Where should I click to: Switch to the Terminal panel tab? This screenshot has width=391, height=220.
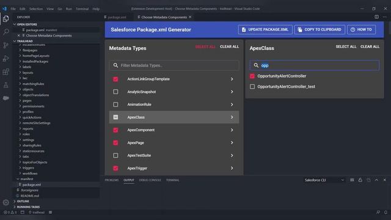pyautogui.click(x=172, y=180)
